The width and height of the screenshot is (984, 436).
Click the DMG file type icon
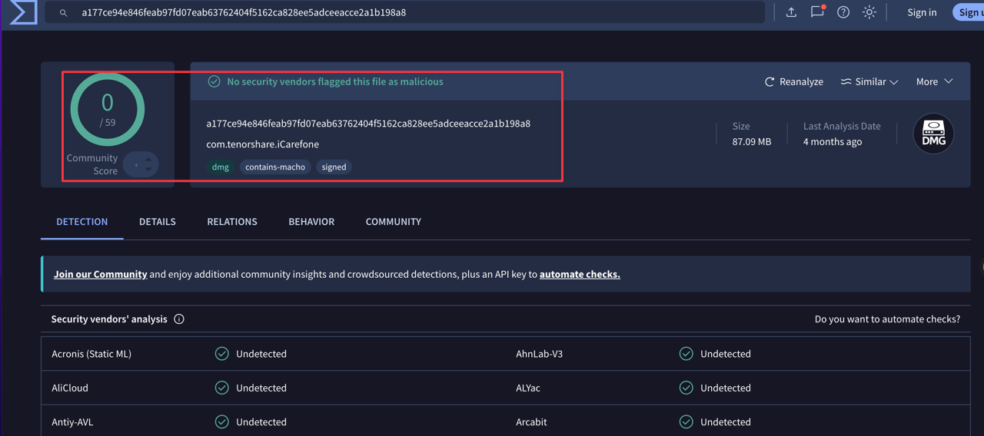coord(933,134)
